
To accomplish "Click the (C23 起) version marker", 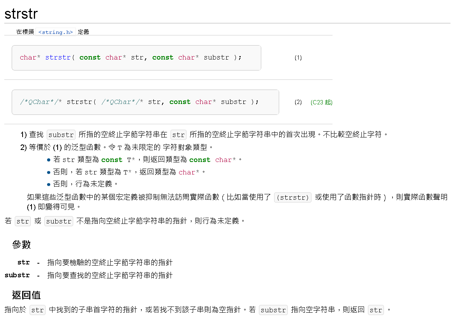I will click(321, 102).
